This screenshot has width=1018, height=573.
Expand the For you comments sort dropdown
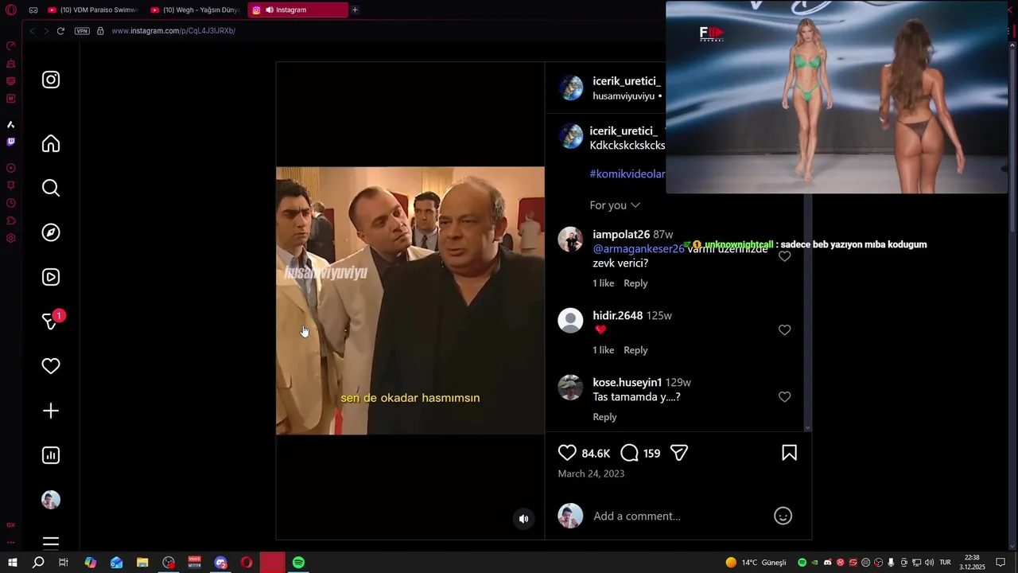pyautogui.click(x=615, y=205)
